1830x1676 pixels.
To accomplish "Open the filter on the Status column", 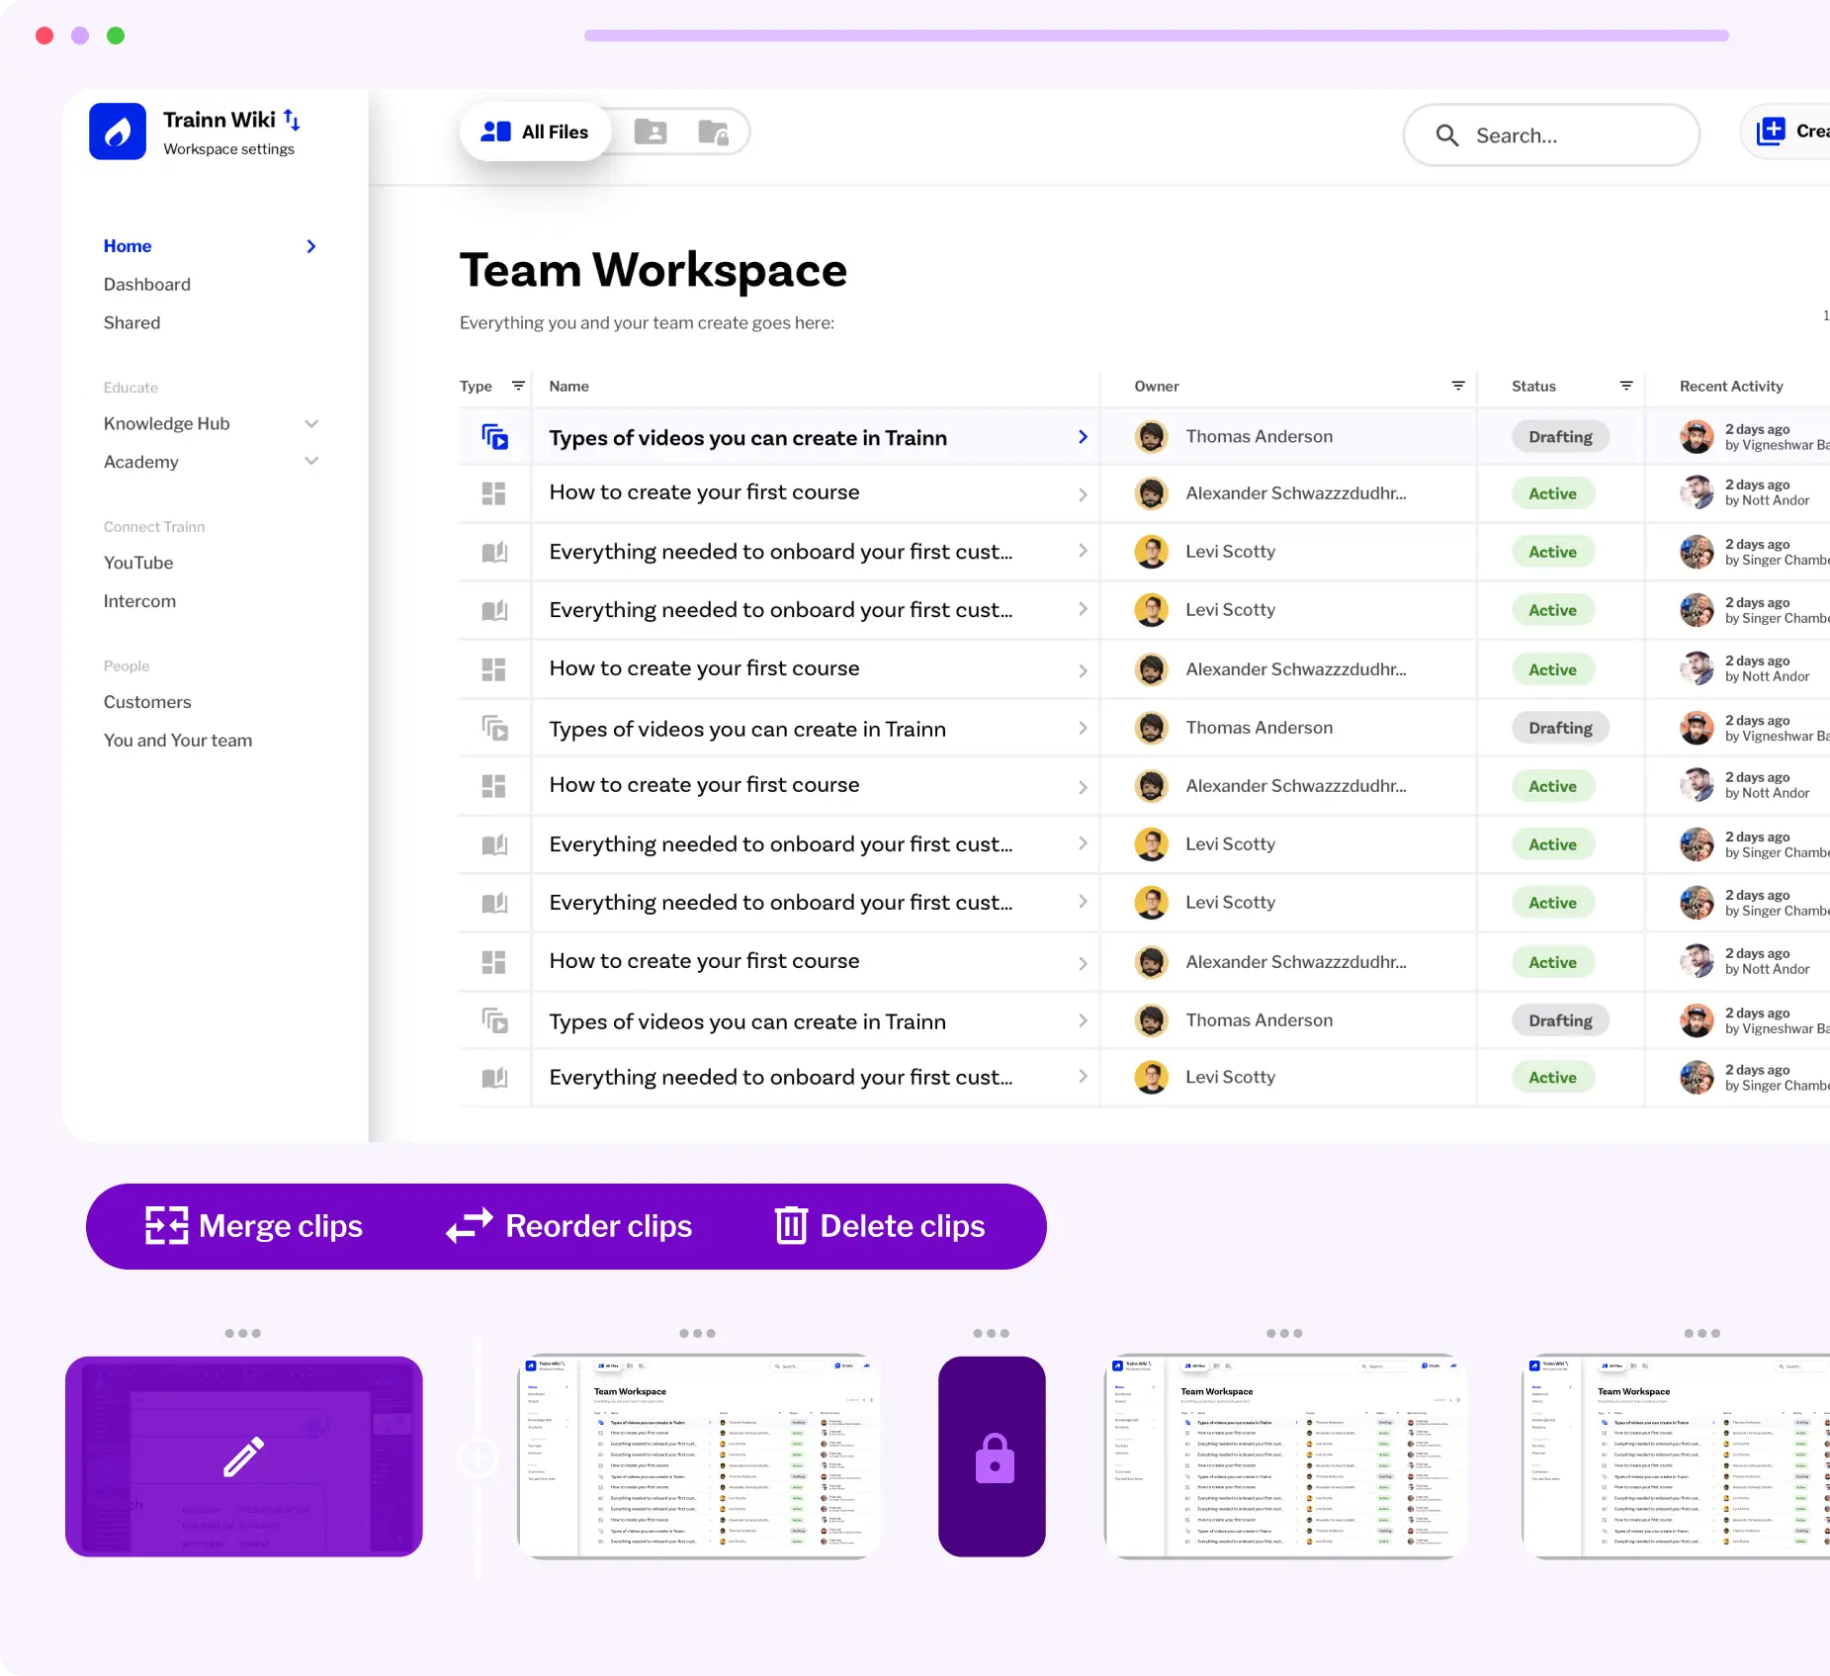I will (1626, 386).
